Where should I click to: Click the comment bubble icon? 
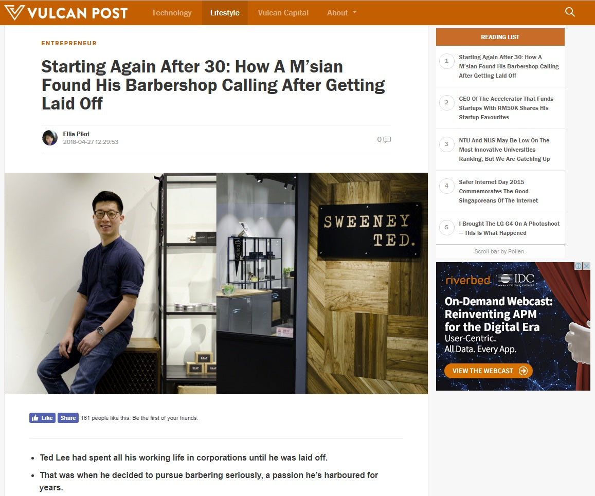point(387,139)
